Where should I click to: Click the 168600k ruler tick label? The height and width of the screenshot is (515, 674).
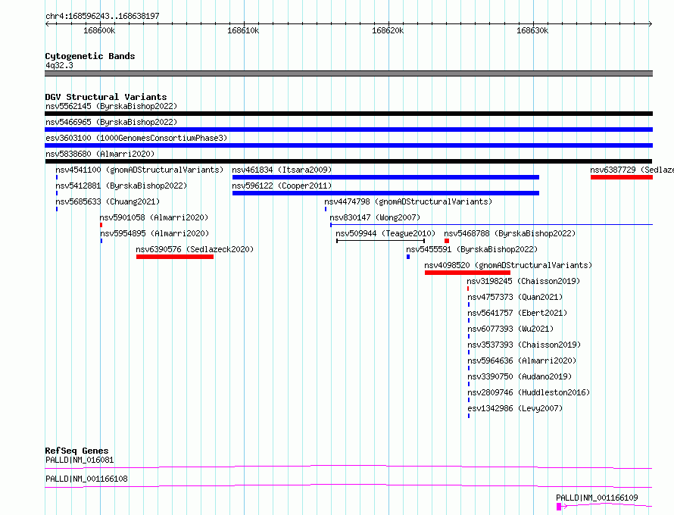click(x=99, y=30)
